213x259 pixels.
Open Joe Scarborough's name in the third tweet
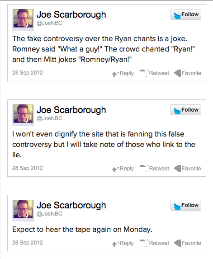pos(71,206)
